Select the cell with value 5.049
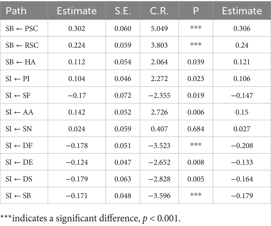This screenshot has height=226, width=271. pos(159,29)
